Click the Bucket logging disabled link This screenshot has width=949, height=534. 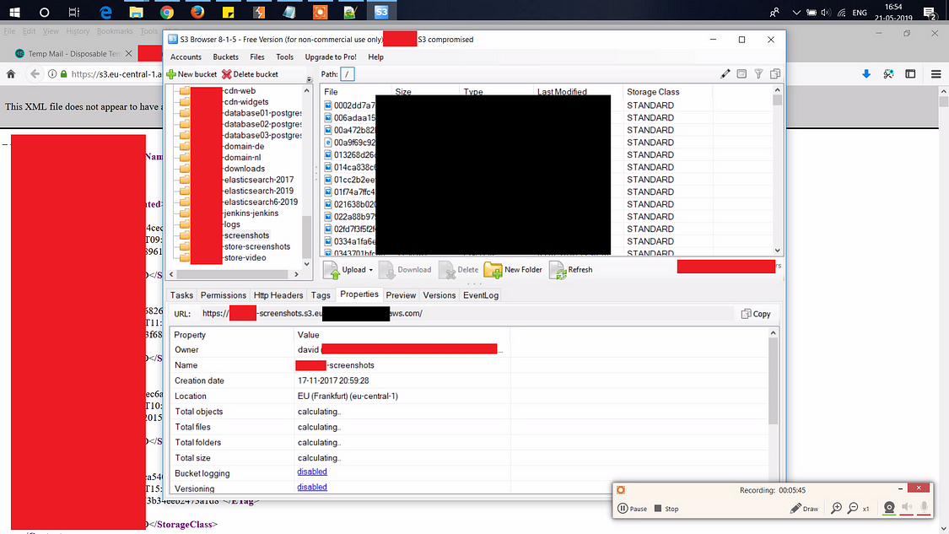[312, 472]
